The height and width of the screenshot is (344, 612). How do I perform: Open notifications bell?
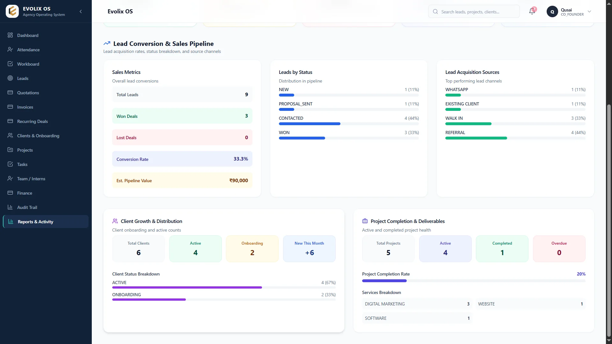click(532, 11)
